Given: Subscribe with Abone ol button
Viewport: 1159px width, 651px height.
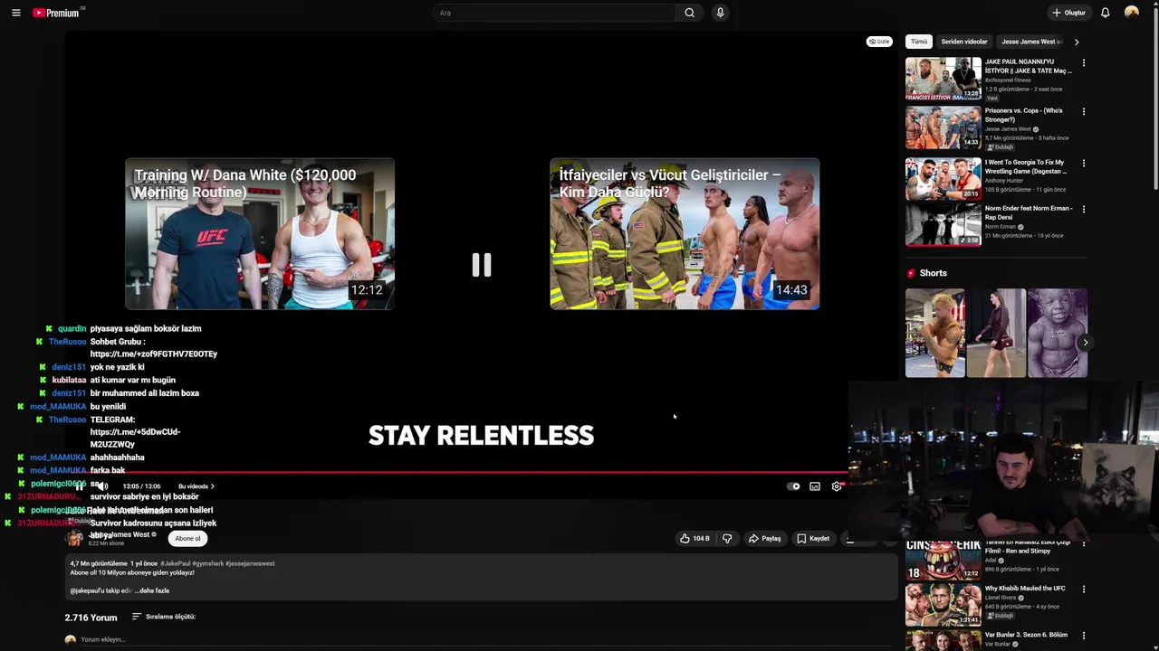Looking at the screenshot, I should 187,538.
